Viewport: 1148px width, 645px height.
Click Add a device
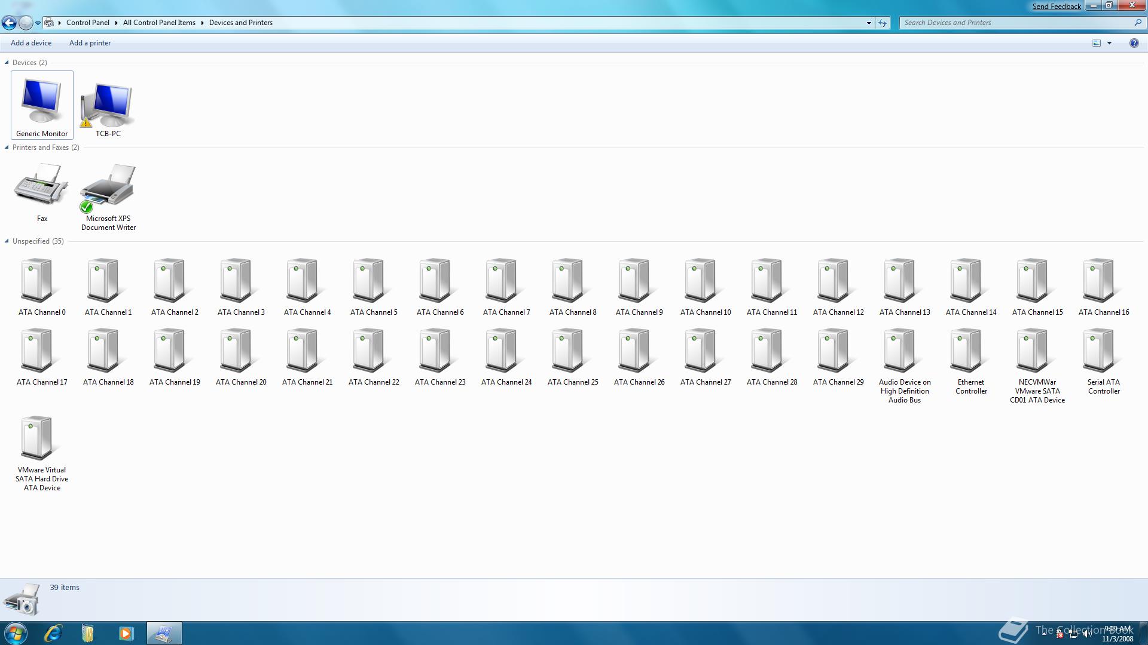click(x=31, y=43)
